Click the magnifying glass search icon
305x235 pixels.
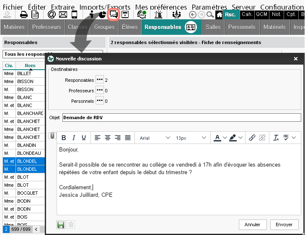[x=210, y=15]
